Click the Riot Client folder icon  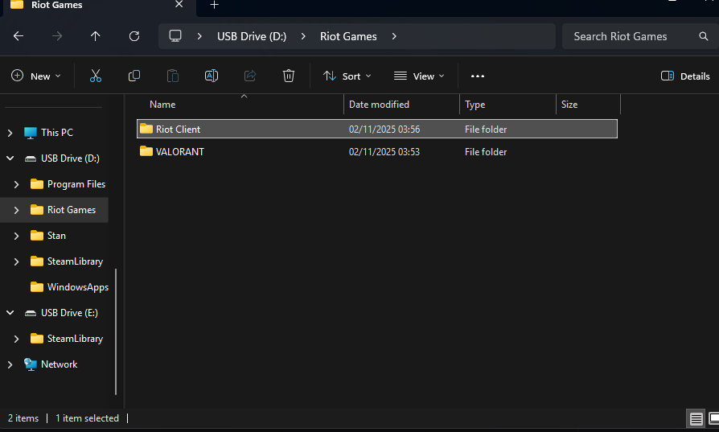[x=146, y=129]
